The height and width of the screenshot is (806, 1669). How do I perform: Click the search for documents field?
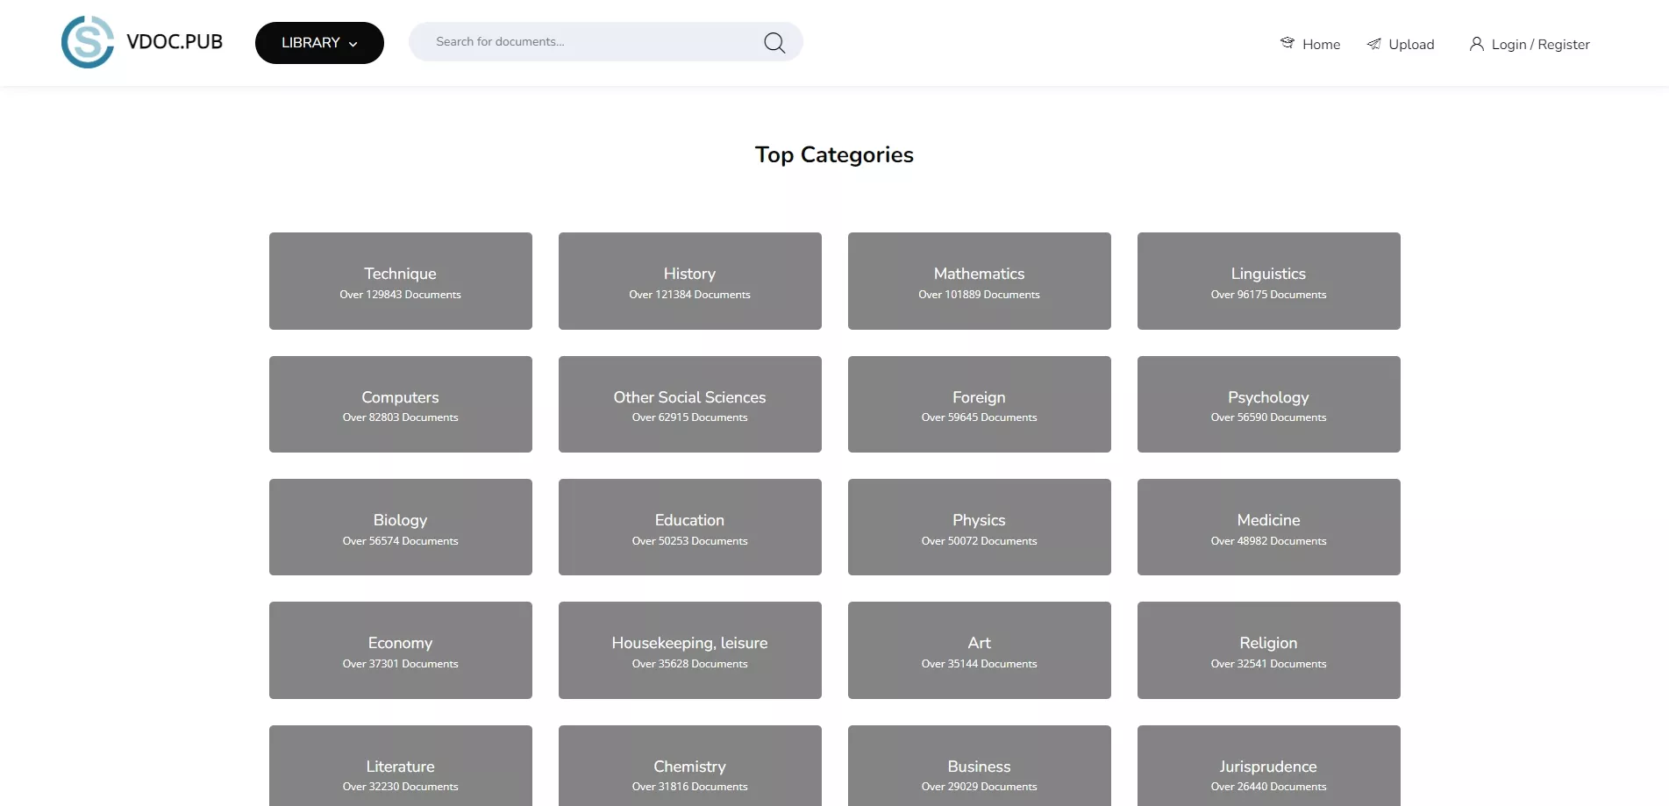(605, 42)
